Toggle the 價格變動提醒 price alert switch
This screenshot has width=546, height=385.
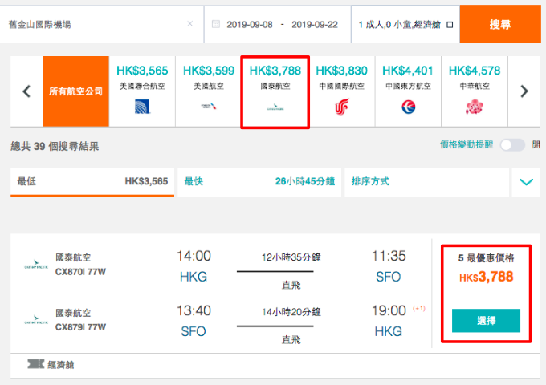[512, 145]
